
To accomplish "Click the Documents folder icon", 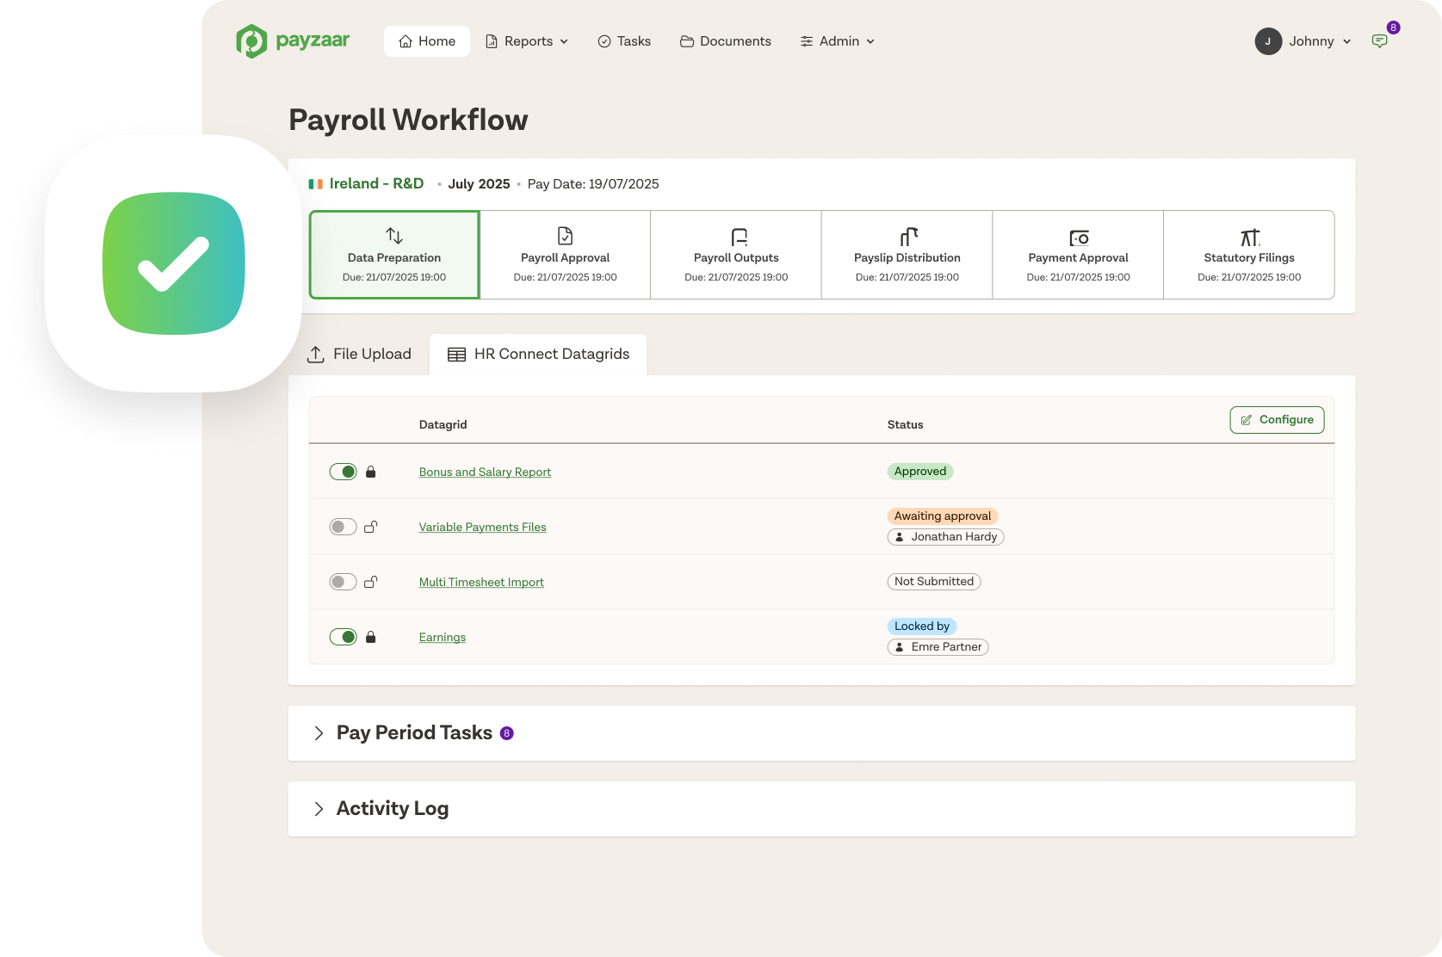I will point(687,41).
